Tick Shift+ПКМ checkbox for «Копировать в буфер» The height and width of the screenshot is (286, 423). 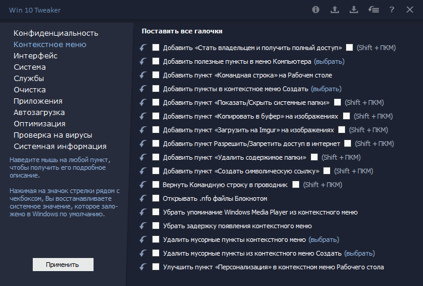[346, 116]
